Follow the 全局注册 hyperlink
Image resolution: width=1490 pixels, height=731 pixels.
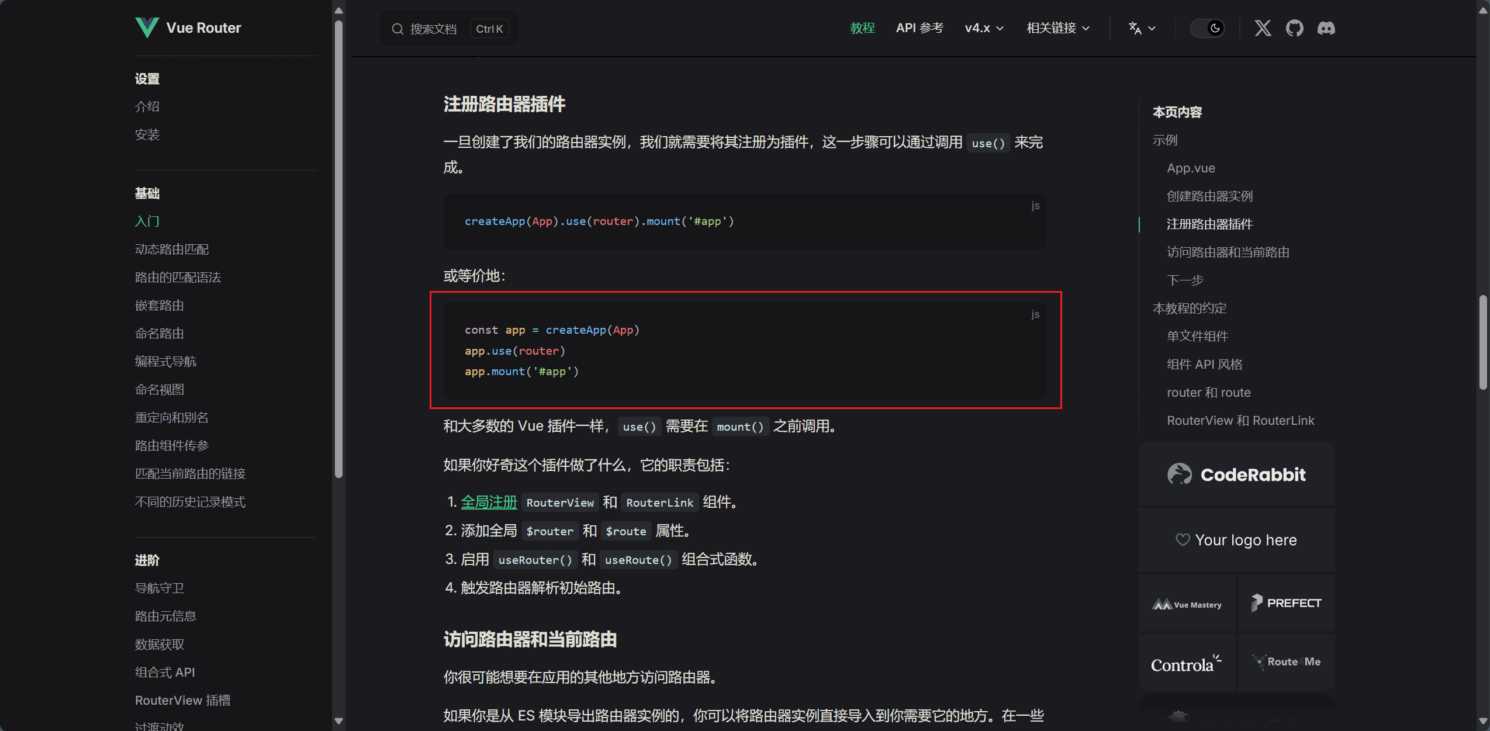[489, 502]
